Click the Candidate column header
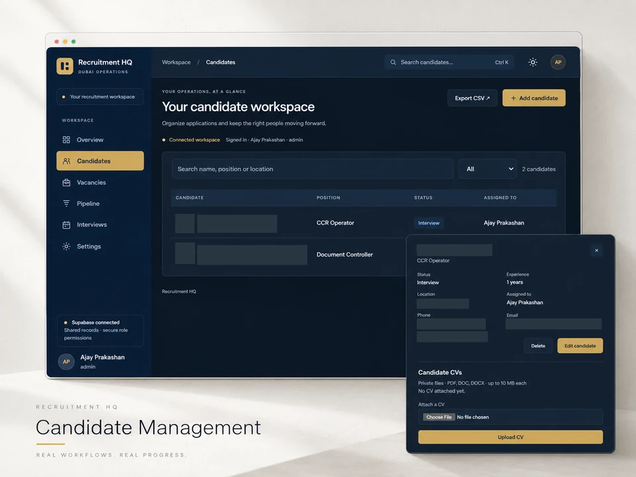 point(189,197)
